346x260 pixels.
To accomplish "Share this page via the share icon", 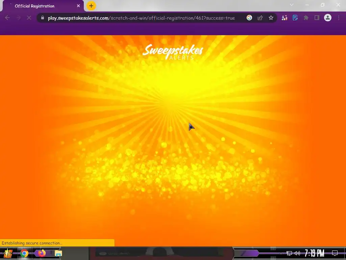I will pyautogui.click(x=260, y=18).
